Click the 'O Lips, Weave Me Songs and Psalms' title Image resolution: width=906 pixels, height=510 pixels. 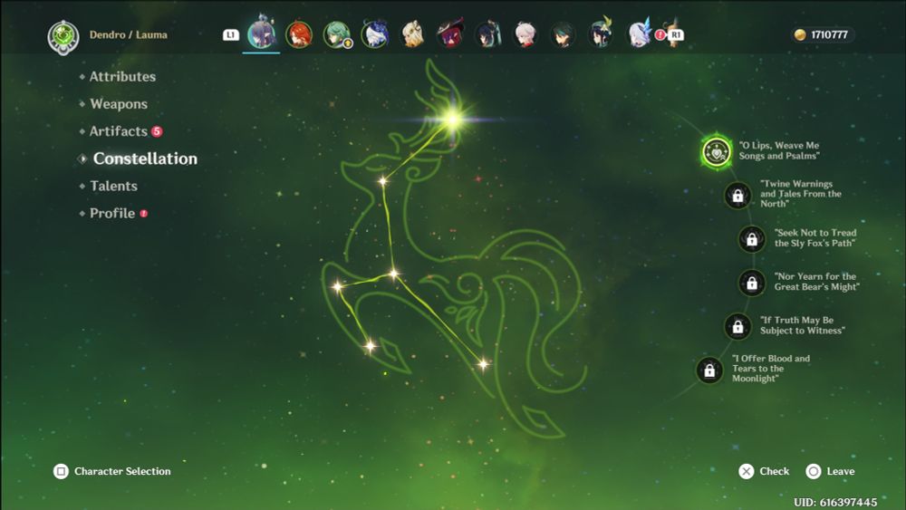pos(779,150)
